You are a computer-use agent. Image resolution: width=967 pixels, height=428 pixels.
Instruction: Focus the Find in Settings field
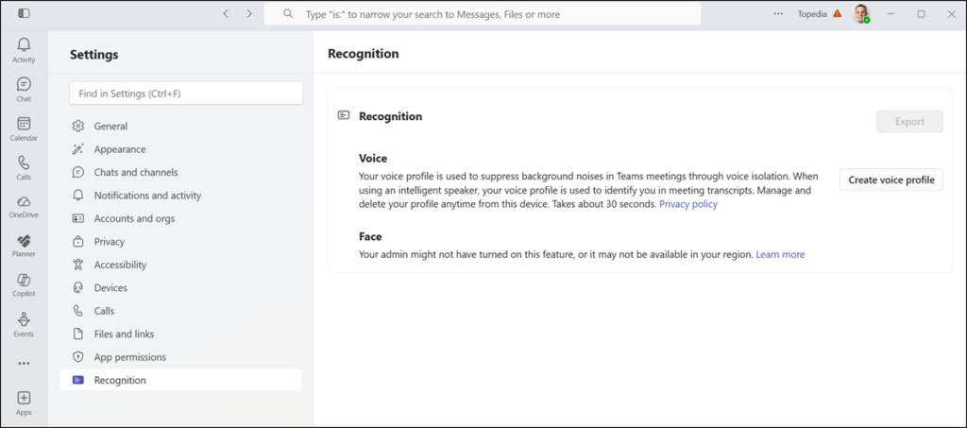(x=186, y=94)
